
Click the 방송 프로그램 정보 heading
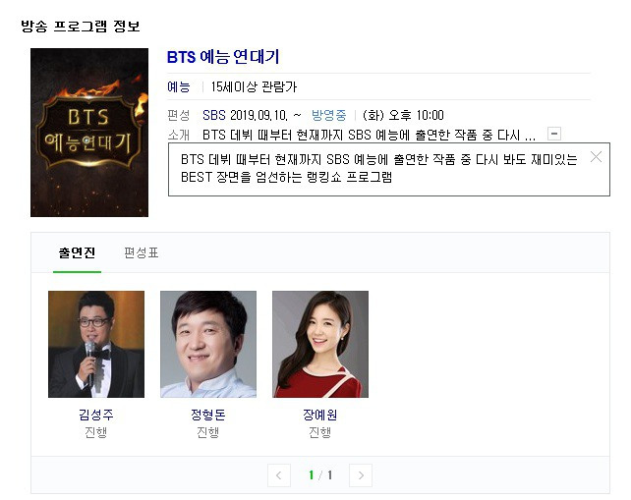tap(81, 27)
